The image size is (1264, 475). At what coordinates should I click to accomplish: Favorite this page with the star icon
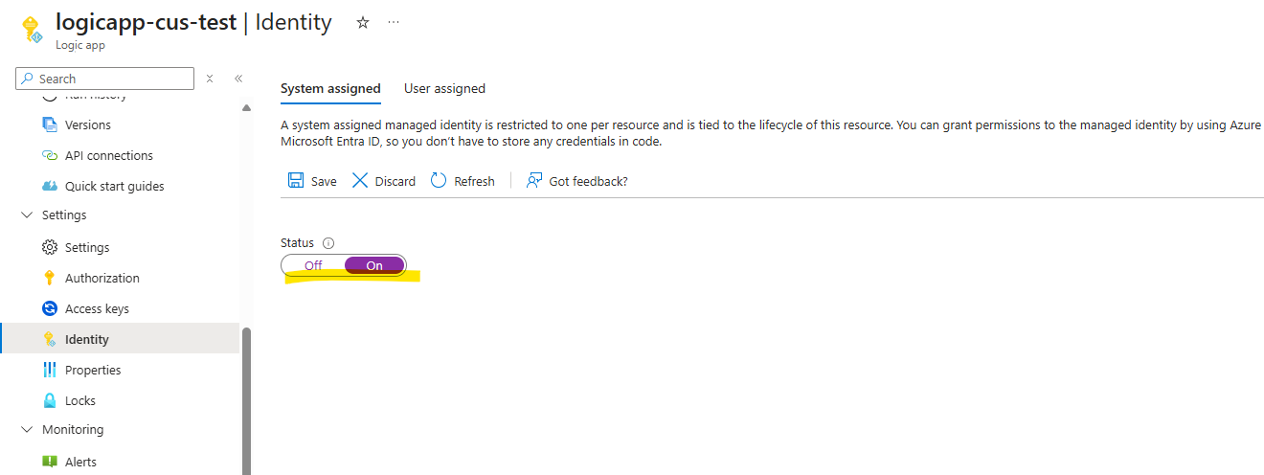(x=363, y=22)
